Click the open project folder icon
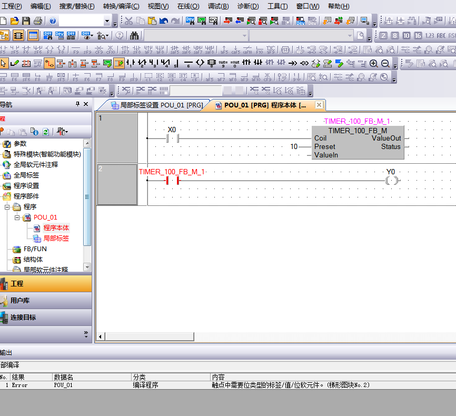 click(14, 21)
